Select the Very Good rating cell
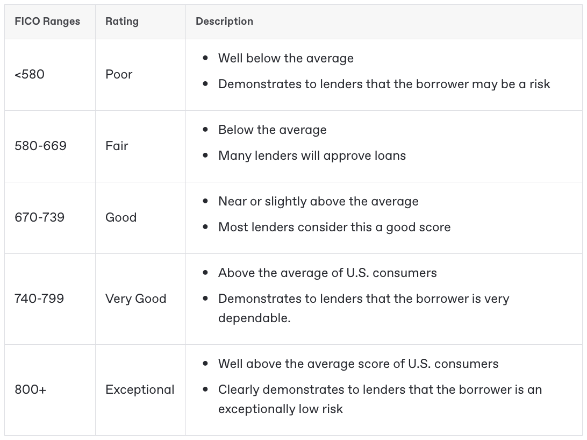The height and width of the screenshot is (440, 587). pyautogui.click(x=135, y=299)
